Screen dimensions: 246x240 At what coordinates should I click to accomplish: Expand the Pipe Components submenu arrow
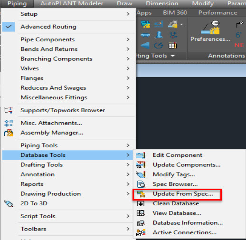point(128,39)
